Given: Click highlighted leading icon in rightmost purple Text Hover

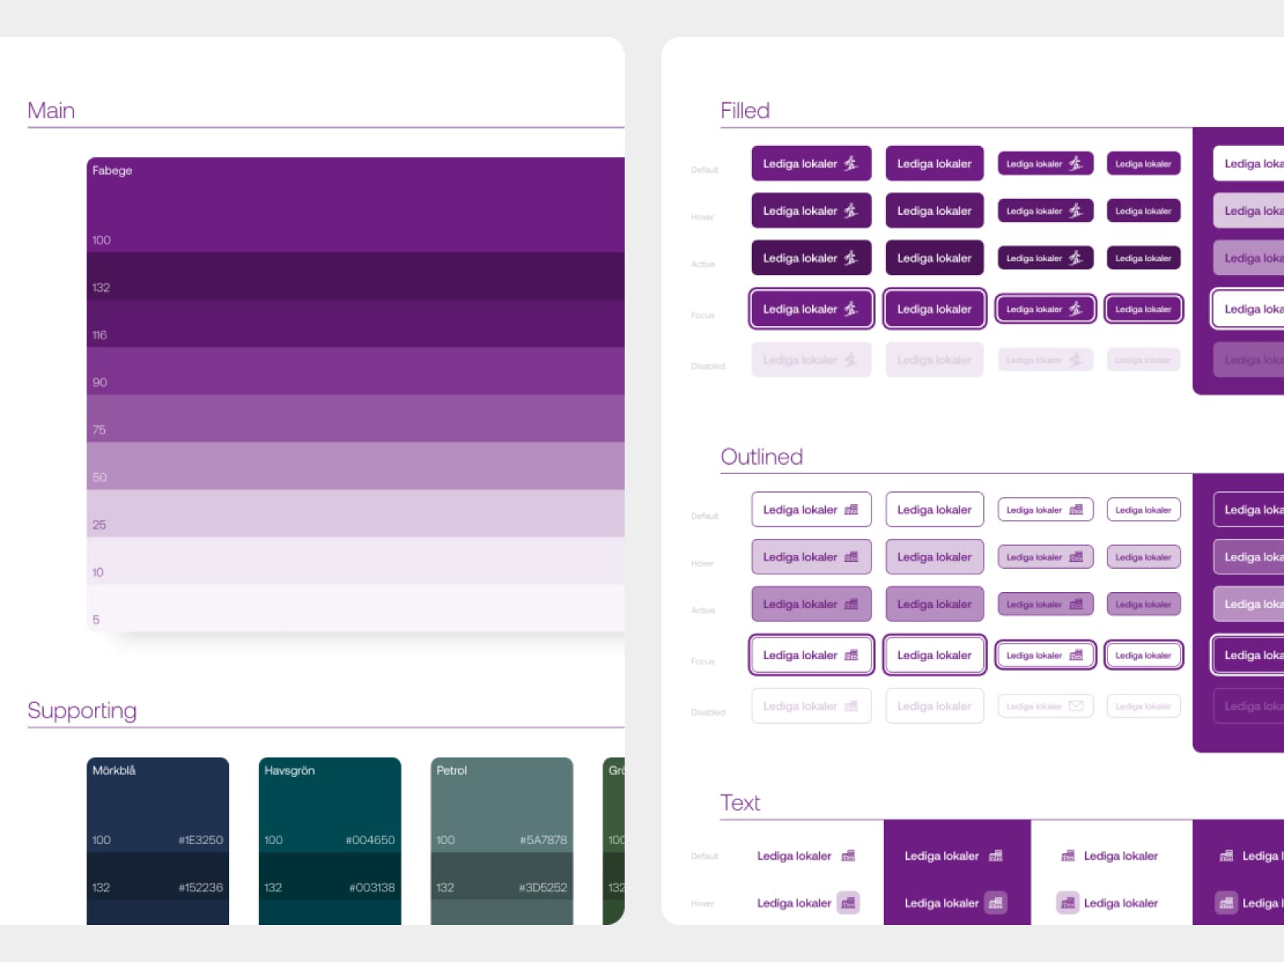Looking at the screenshot, I should click(1226, 903).
